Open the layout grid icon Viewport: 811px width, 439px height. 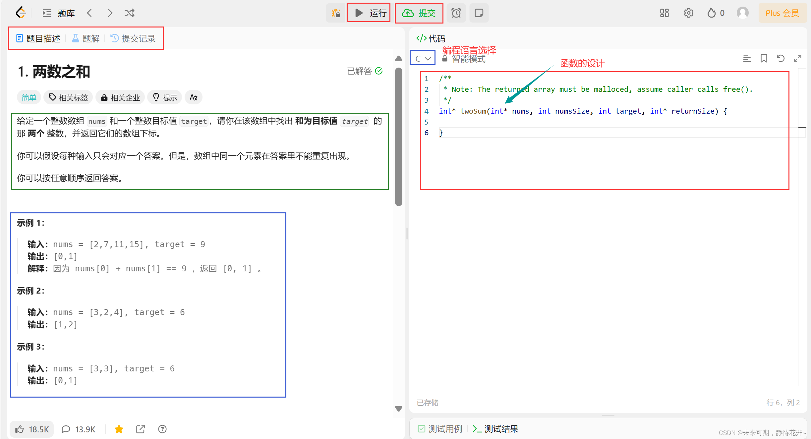[x=664, y=13]
